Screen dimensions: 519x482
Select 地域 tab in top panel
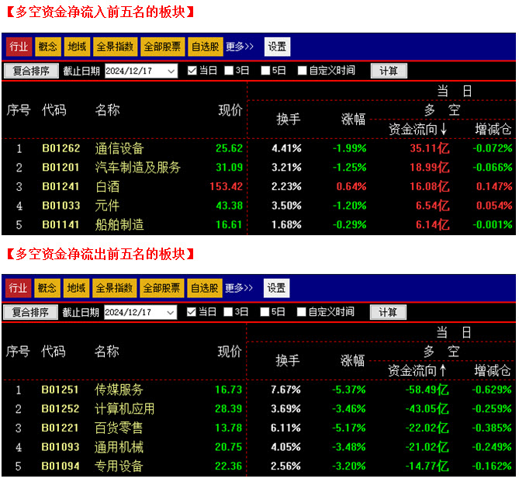tap(77, 47)
